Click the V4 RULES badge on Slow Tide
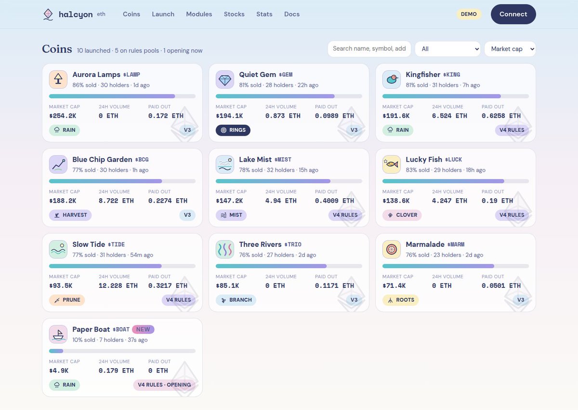Image resolution: width=578 pixels, height=410 pixels. (179, 300)
